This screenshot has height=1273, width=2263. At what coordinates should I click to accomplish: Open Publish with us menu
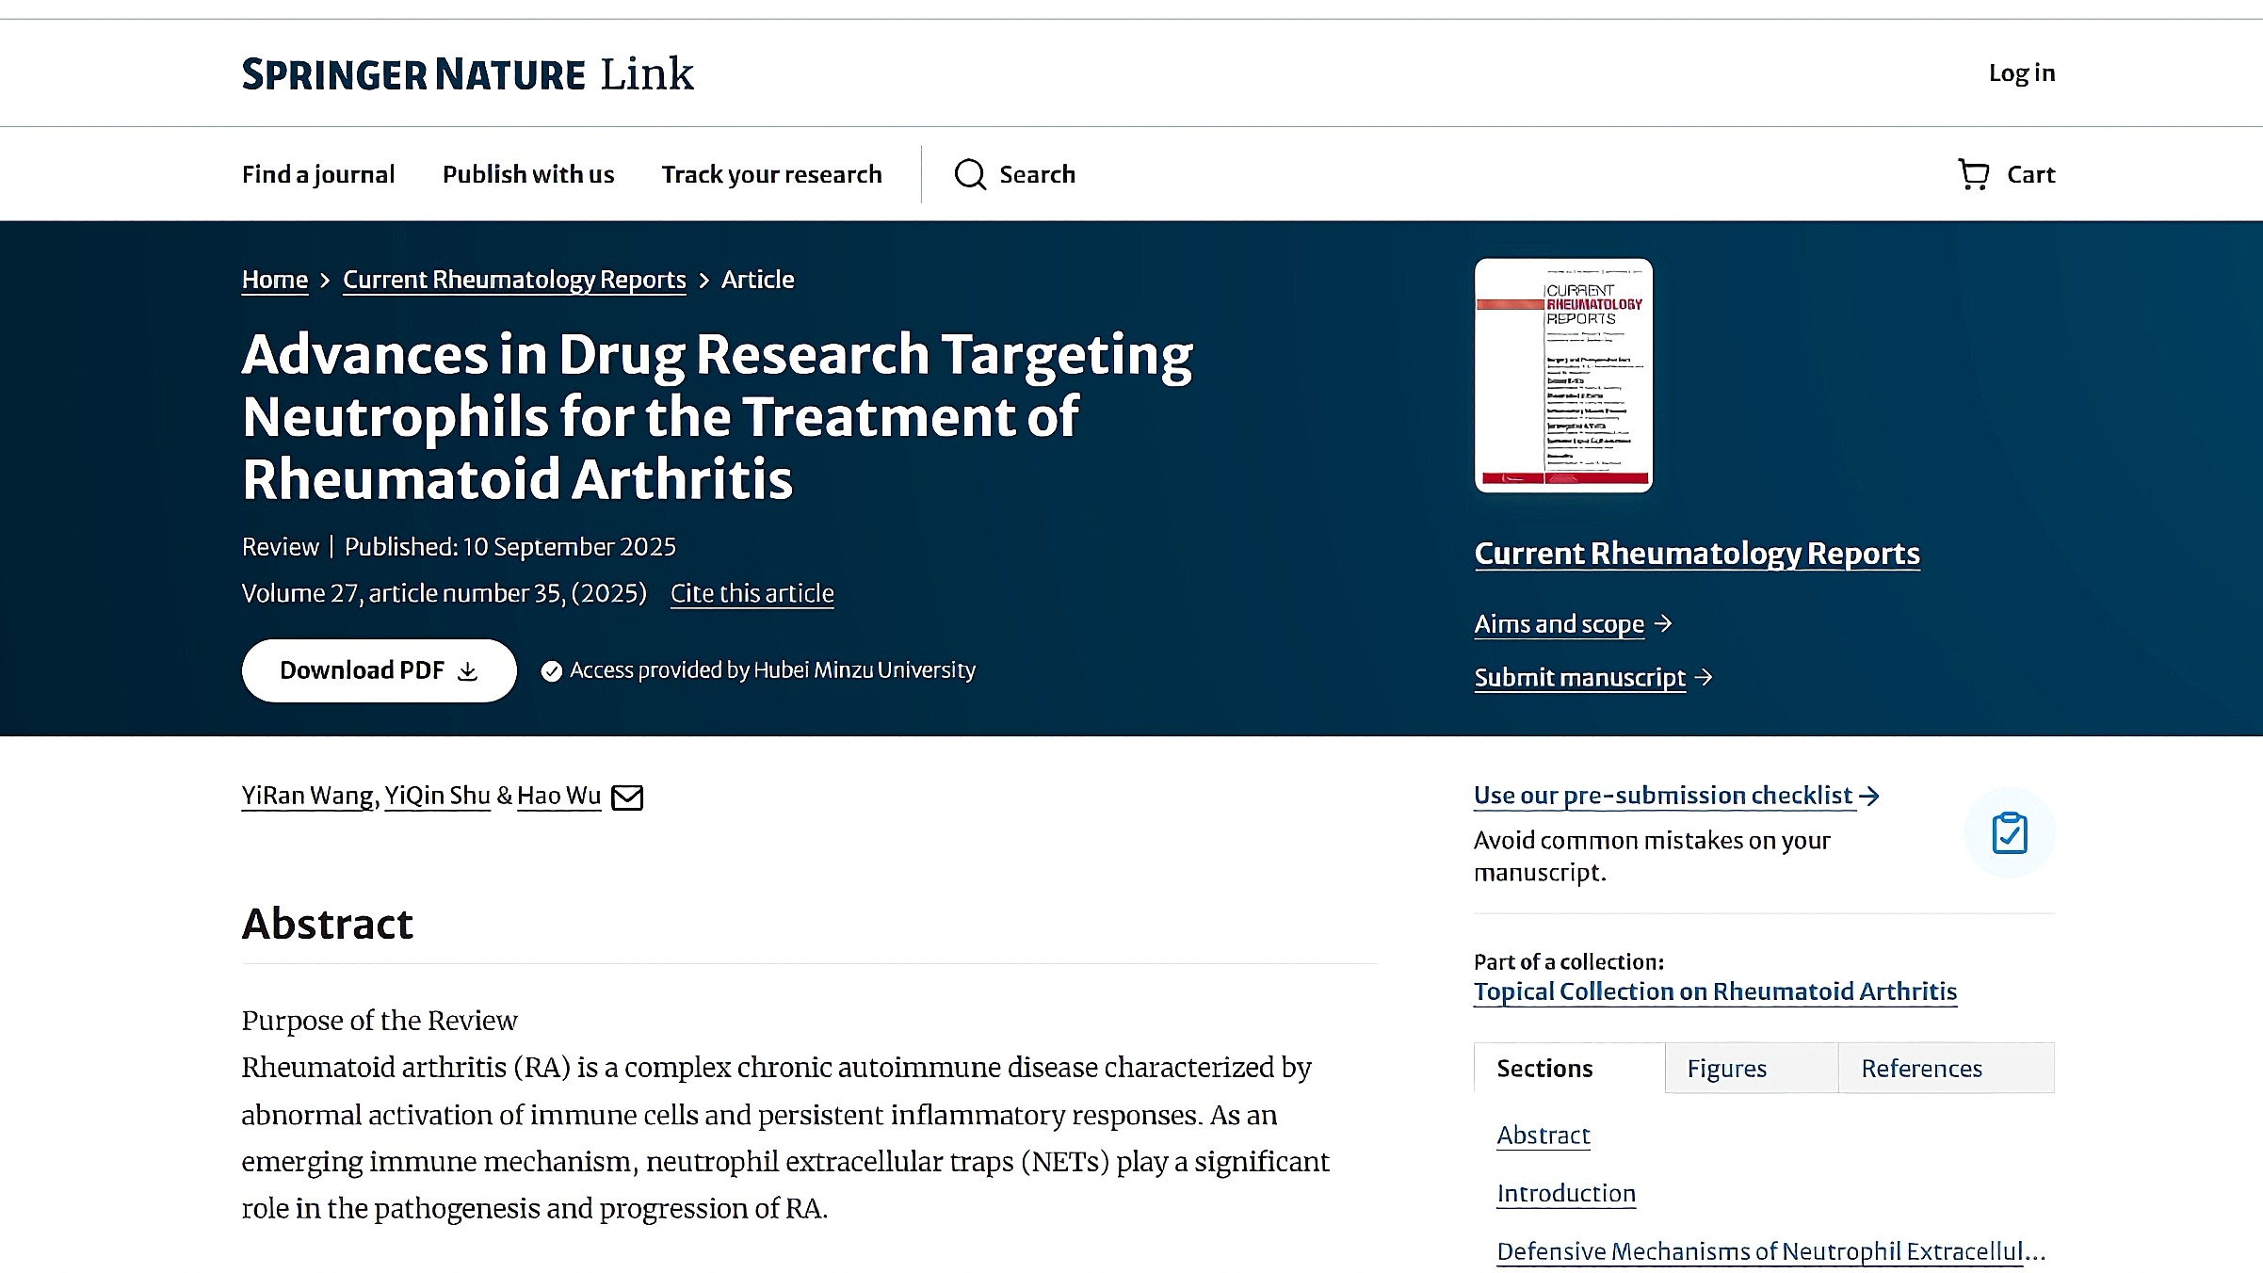[x=527, y=174]
